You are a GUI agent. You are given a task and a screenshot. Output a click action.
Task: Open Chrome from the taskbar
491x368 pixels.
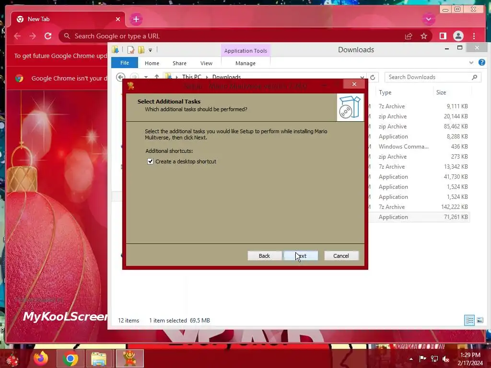(x=70, y=358)
